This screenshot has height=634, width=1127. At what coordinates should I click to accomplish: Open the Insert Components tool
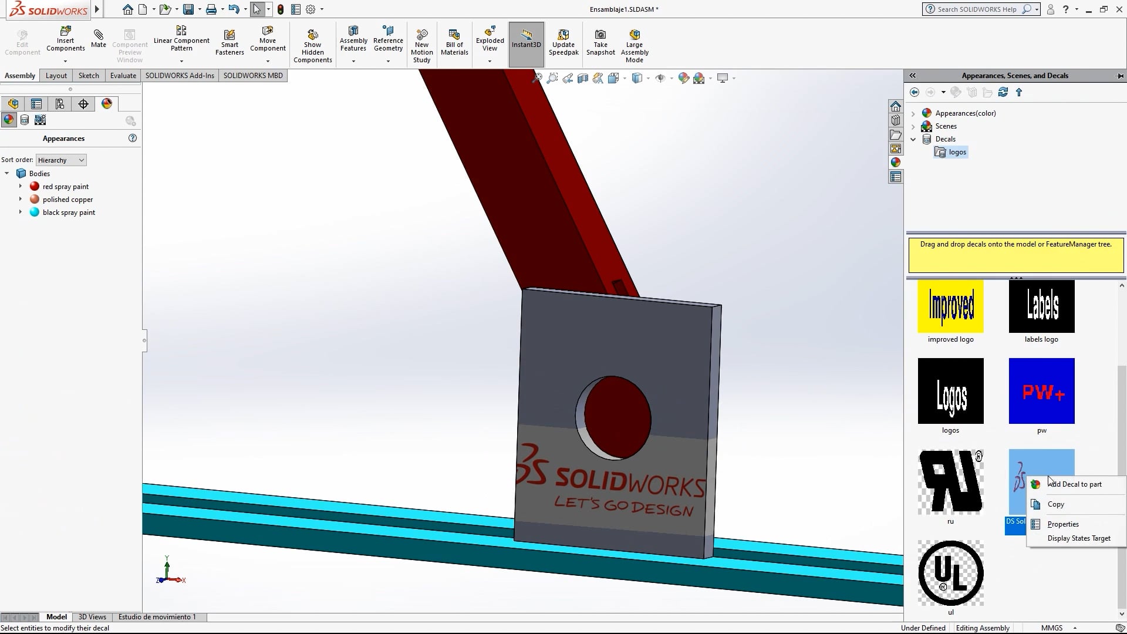pos(65,37)
